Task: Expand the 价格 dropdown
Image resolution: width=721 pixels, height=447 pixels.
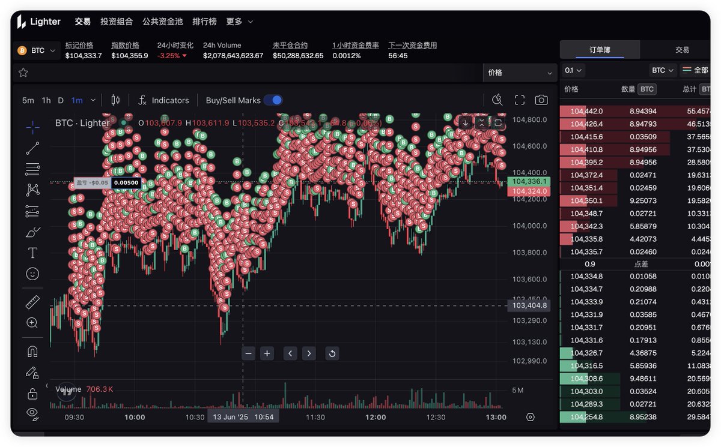Action: pyautogui.click(x=520, y=73)
